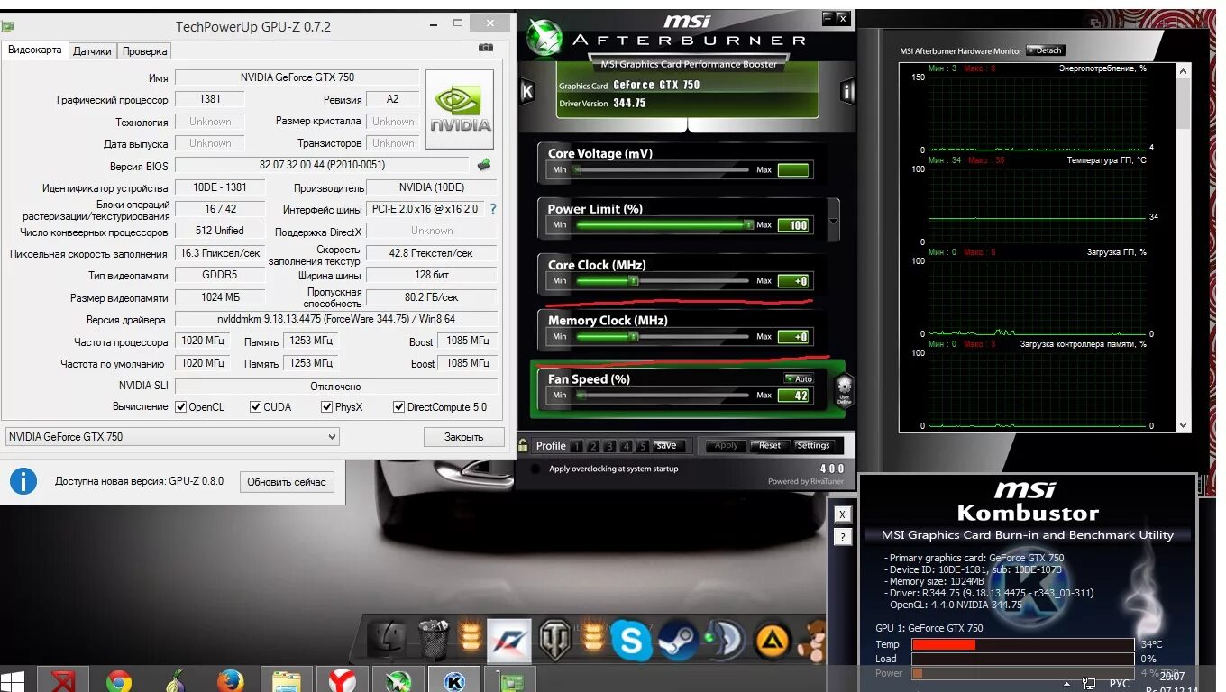Viewport: 1226px width, 692px height.
Task: Select Afterburner profile slot 5
Action: [642, 446]
